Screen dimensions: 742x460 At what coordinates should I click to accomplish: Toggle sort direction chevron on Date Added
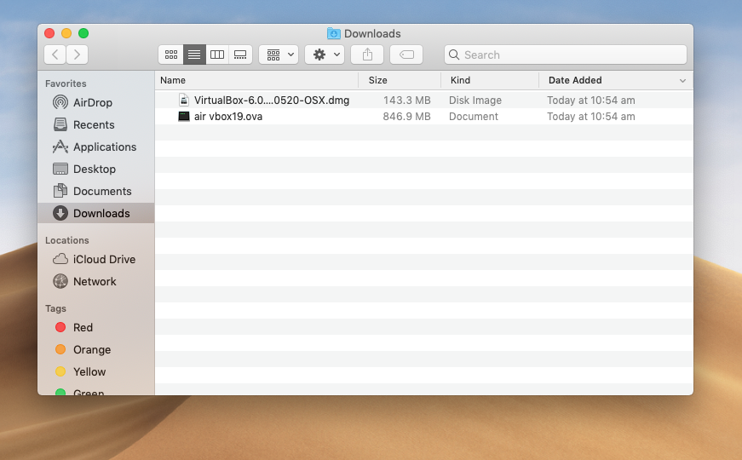click(682, 80)
